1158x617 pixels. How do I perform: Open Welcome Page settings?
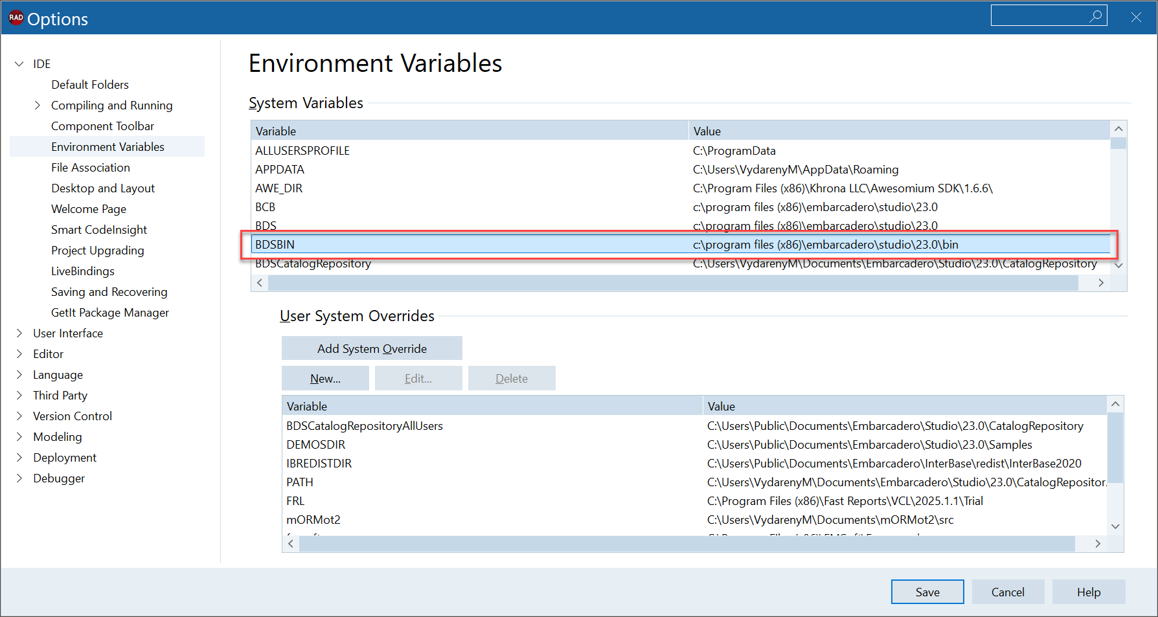tap(89, 208)
